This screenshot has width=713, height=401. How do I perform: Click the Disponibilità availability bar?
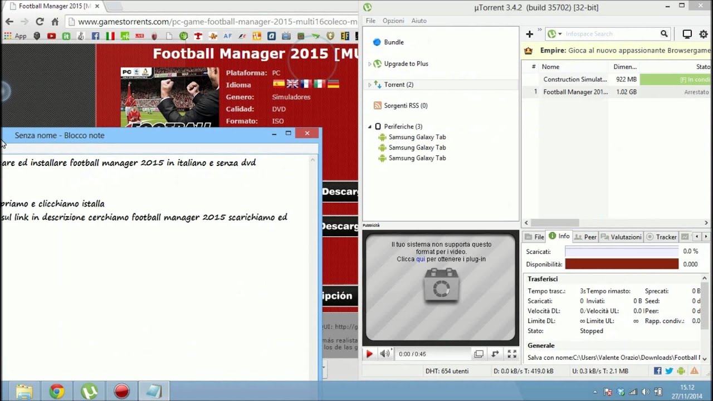pyautogui.click(x=622, y=265)
